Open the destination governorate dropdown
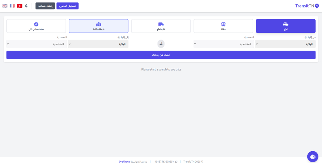 (98, 44)
